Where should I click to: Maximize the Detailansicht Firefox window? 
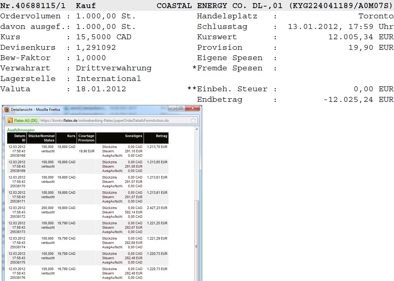coord(181,108)
